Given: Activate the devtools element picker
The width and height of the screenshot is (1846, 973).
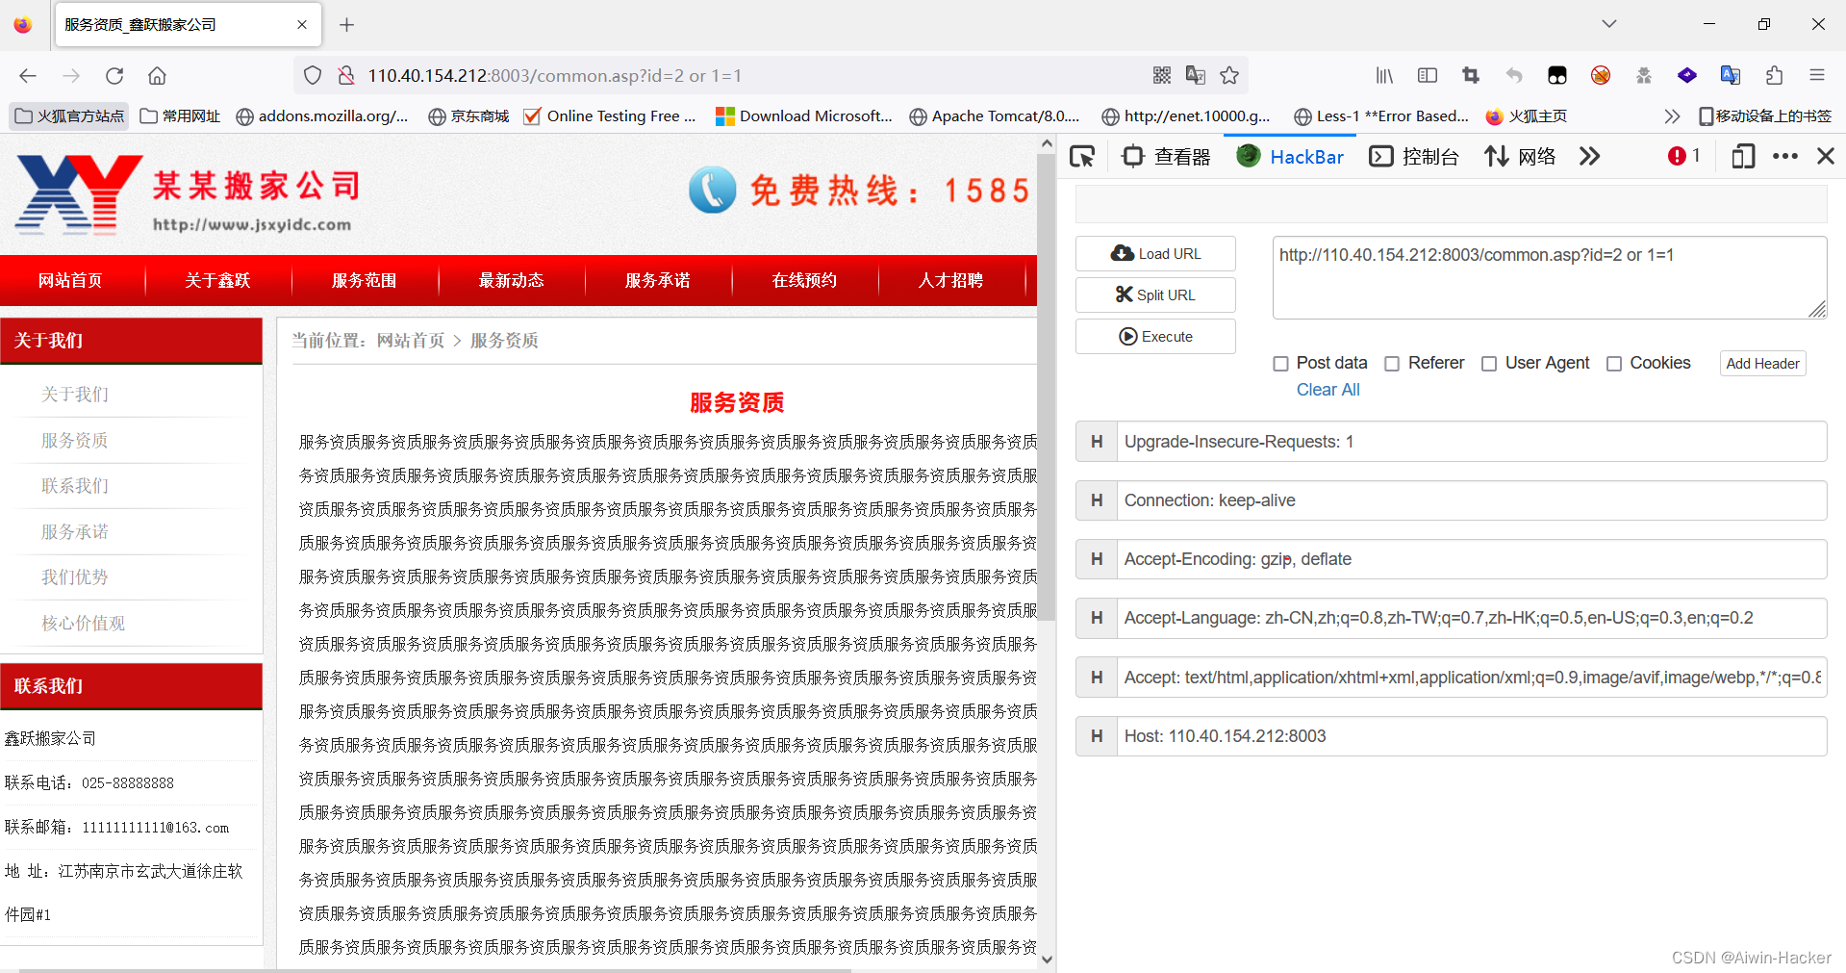Looking at the screenshot, I should 1082,156.
